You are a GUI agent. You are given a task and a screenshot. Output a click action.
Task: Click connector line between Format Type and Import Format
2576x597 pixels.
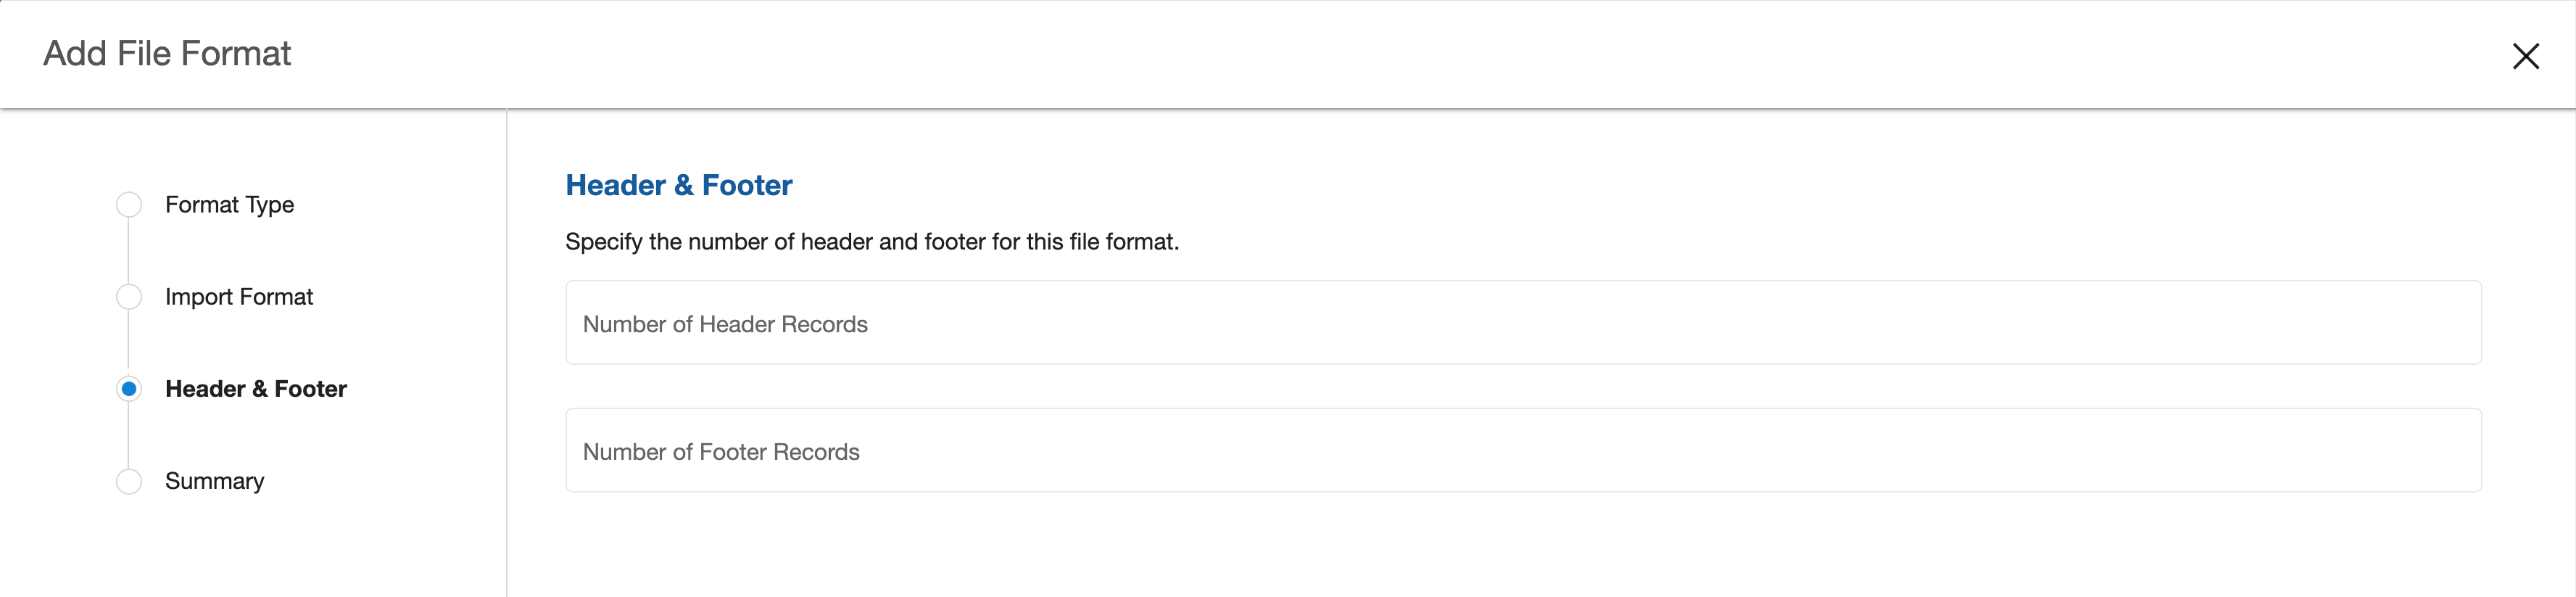[129, 251]
